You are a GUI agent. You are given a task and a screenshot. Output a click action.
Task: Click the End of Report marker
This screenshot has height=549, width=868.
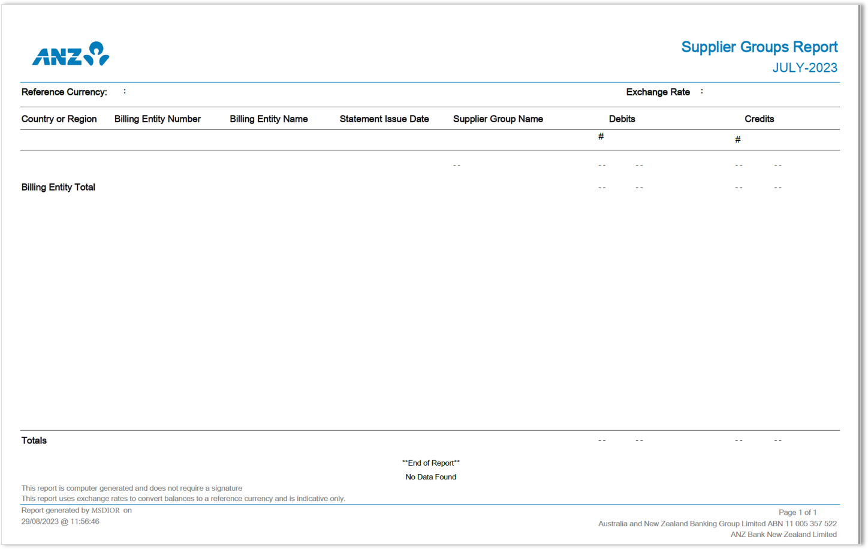pos(431,463)
